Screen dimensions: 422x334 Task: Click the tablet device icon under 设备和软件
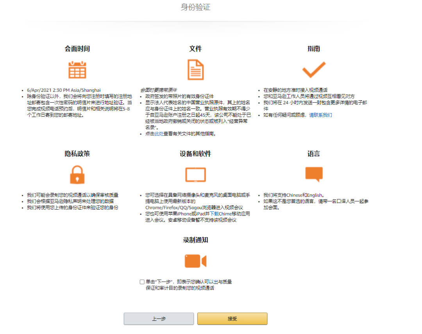(195, 175)
